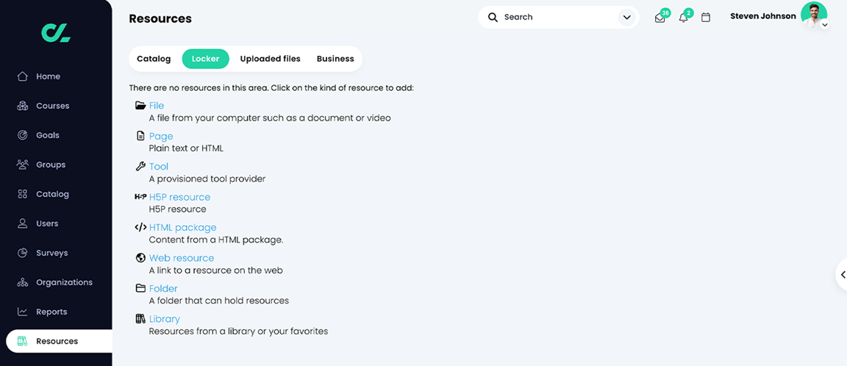
Task: Switch to the Uploaded files tab
Action: coord(270,59)
